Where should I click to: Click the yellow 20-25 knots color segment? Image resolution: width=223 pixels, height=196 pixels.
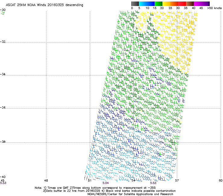(x=166, y=4)
